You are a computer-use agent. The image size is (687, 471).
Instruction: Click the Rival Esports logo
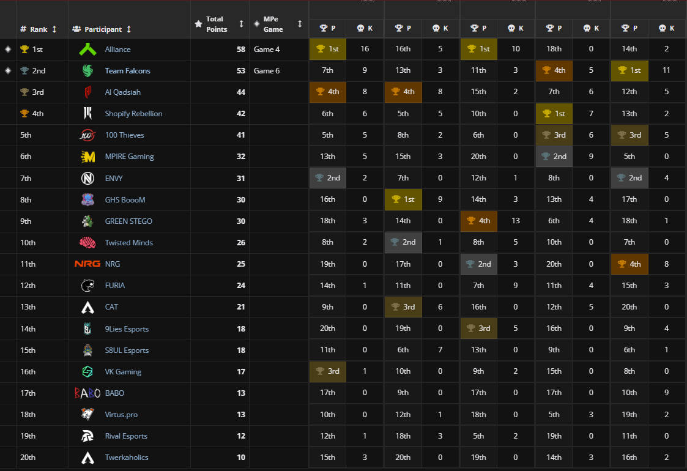(x=87, y=436)
